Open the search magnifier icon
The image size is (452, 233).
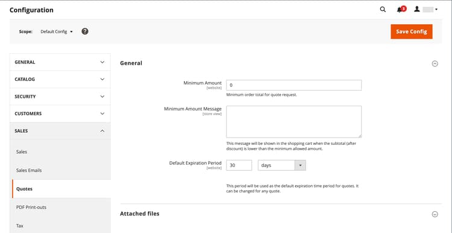(x=383, y=10)
